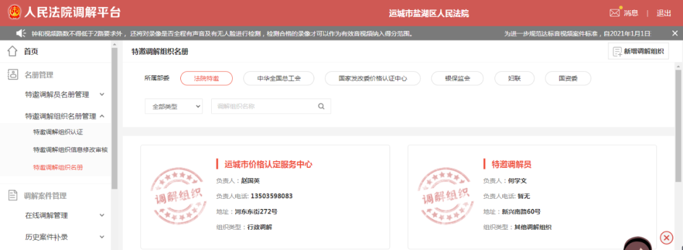Dismiss the announcement bar with the X
This screenshot has width=683, height=250.
(x=675, y=33)
